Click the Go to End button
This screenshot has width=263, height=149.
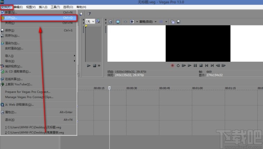tap(212, 66)
